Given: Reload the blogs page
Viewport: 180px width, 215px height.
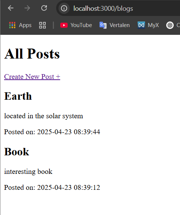Looking at the screenshot, I should 44,8.
